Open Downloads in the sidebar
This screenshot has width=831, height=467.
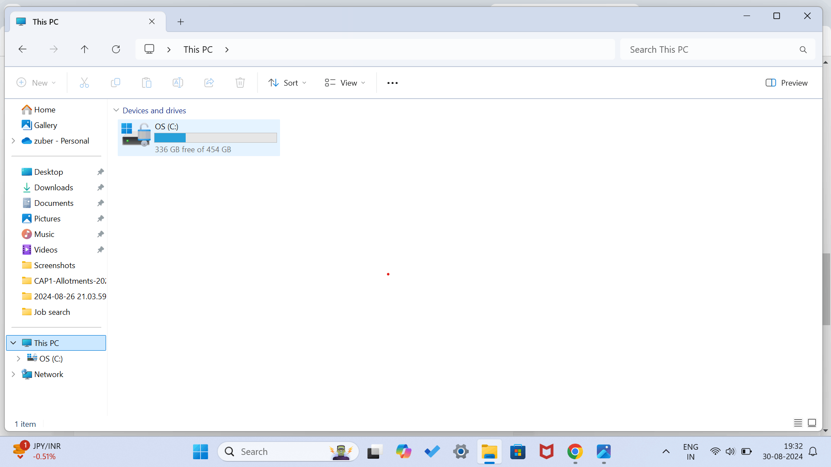(x=54, y=187)
